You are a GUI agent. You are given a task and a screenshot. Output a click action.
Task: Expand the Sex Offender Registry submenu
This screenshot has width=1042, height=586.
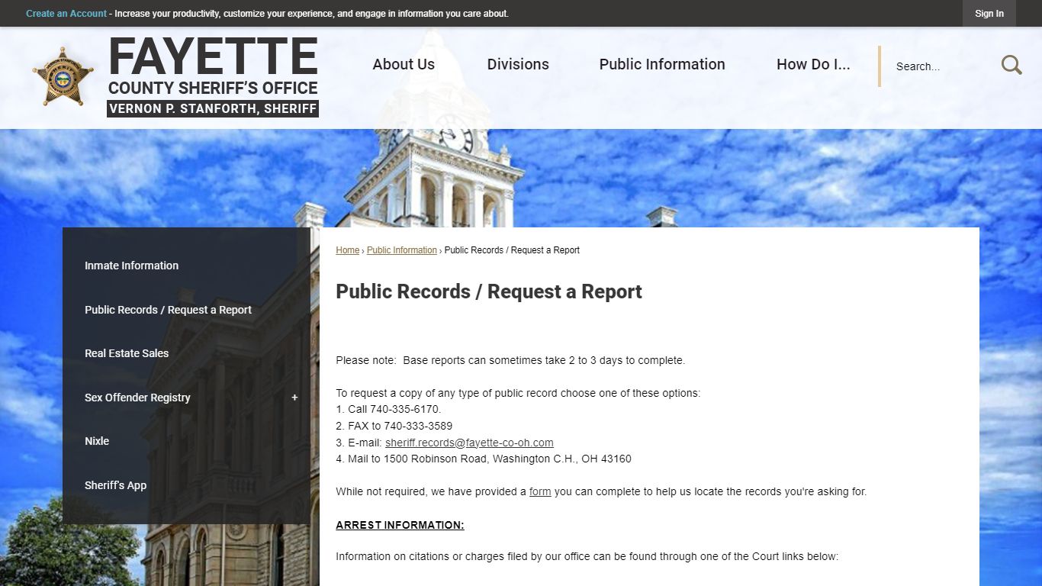294,398
